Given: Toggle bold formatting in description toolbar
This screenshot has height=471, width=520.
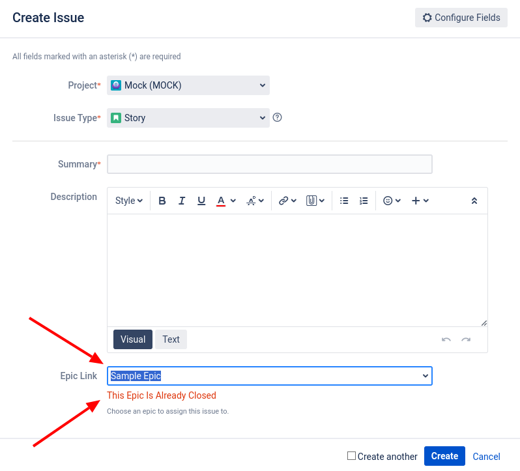Looking at the screenshot, I should (x=162, y=201).
